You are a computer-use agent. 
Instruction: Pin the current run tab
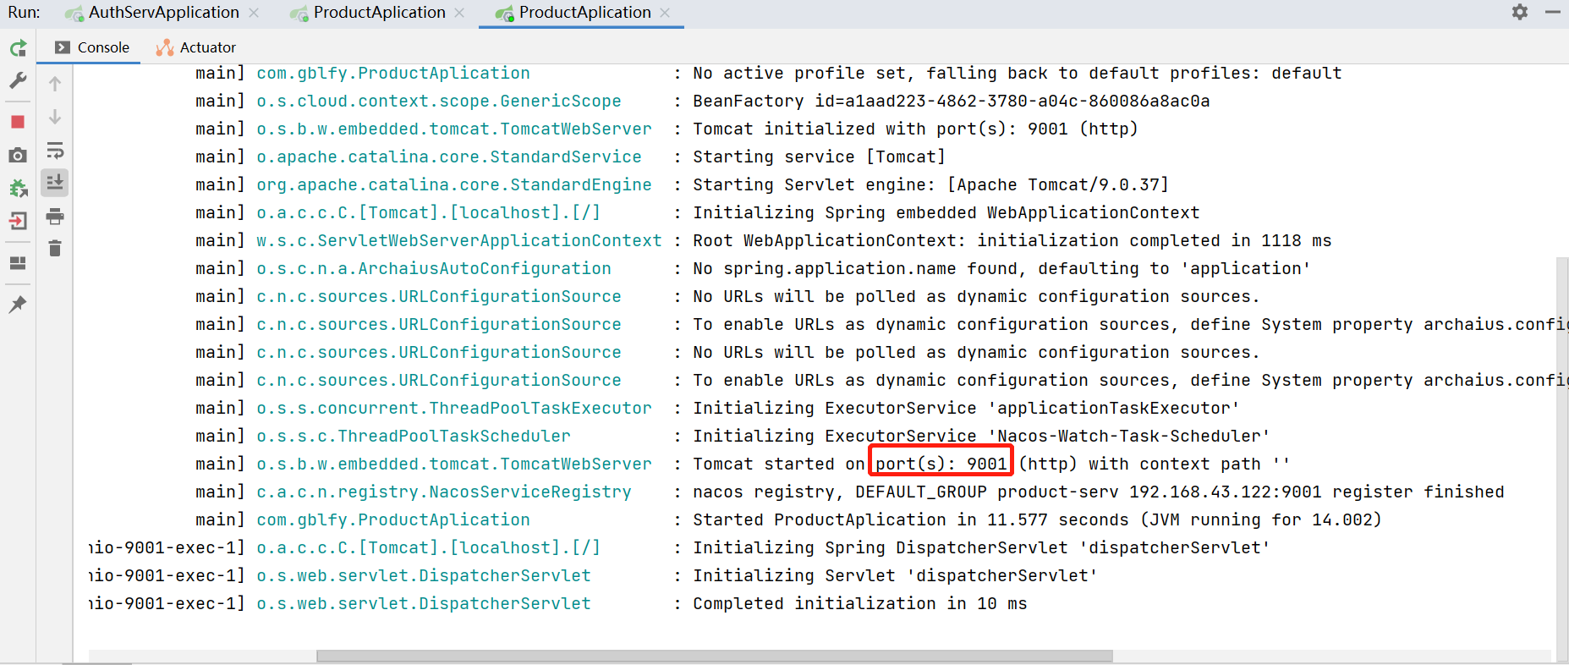pyautogui.click(x=18, y=305)
